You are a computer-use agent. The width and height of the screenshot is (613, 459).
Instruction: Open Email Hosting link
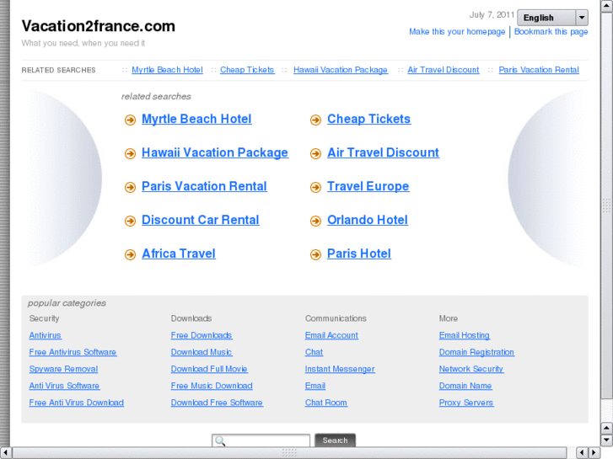tap(465, 335)
